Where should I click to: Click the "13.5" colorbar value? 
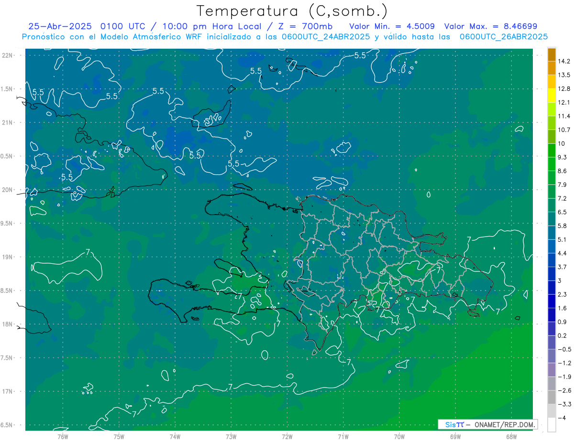click(x=564, y=75)
